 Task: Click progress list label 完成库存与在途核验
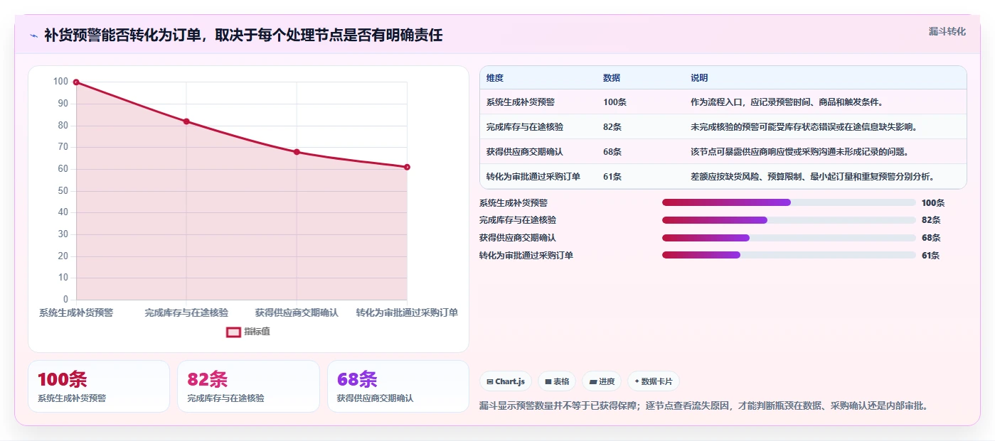pyautogui.click(x=518, y=220)
